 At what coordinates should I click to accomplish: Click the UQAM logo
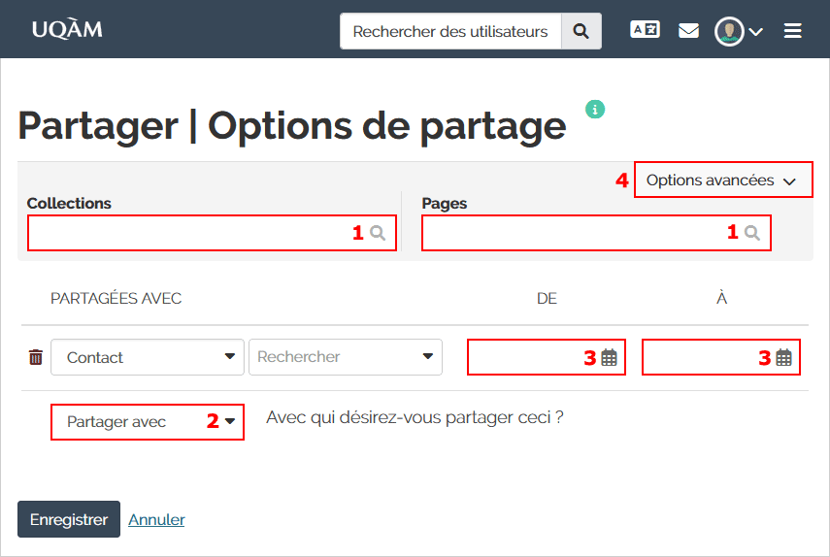67,30
